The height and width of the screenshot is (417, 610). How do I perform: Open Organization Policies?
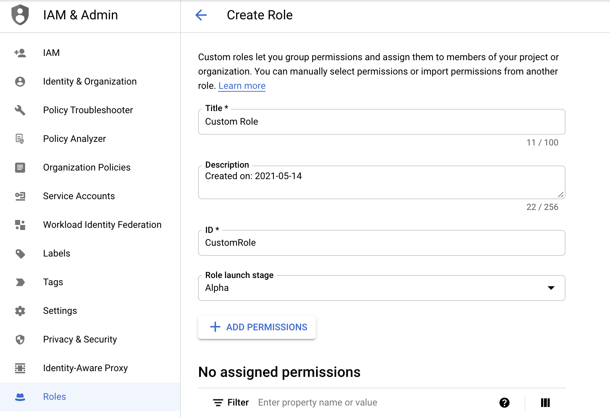(x=90, y=167)
